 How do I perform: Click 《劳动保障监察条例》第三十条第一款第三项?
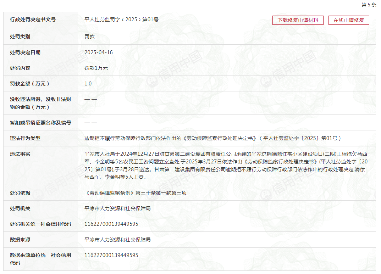pos(136,193)
